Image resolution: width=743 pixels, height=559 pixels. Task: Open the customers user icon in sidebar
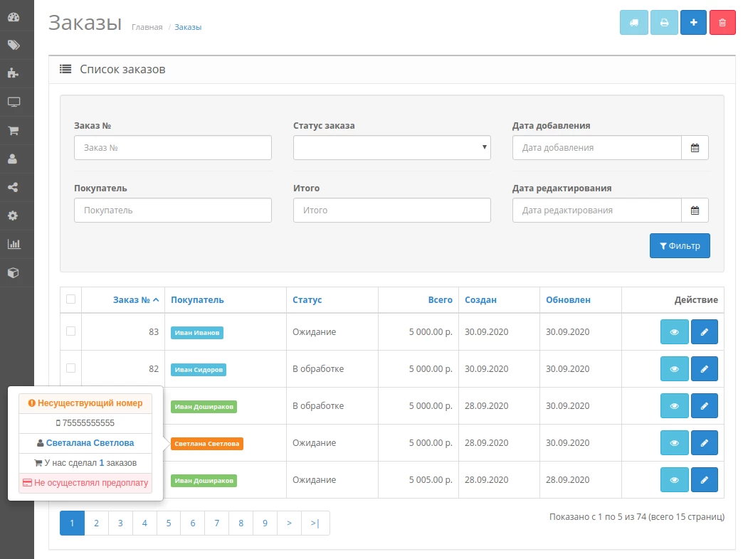point(14,159)
